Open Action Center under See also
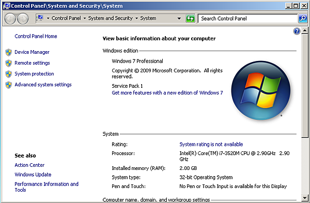 [29, 165]
